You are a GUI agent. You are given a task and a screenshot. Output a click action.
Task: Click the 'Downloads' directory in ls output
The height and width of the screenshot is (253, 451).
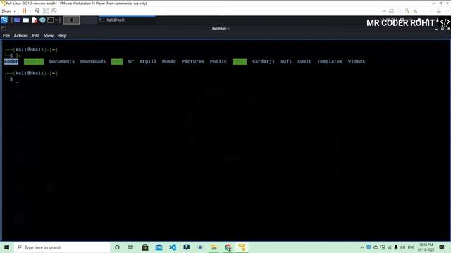[93, 62]
